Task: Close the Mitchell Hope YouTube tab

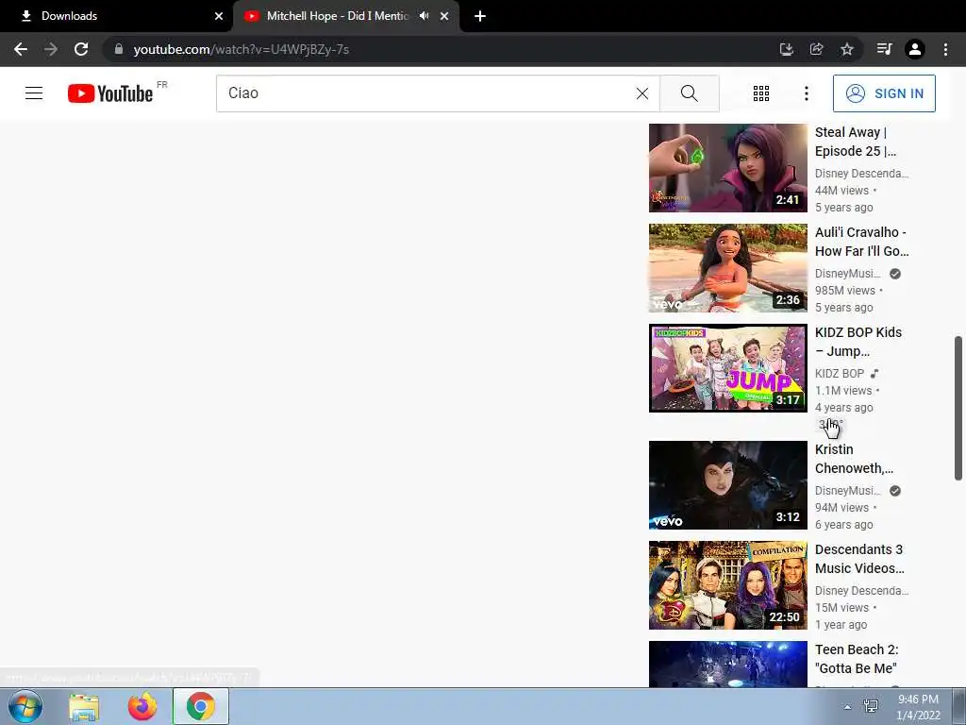Action: [x=444, y=16]
